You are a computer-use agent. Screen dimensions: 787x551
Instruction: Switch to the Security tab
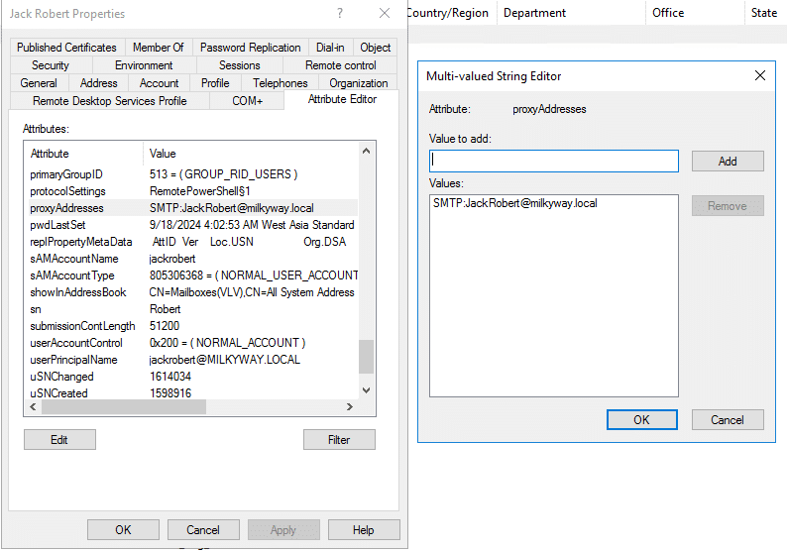[x=51, y=65]
